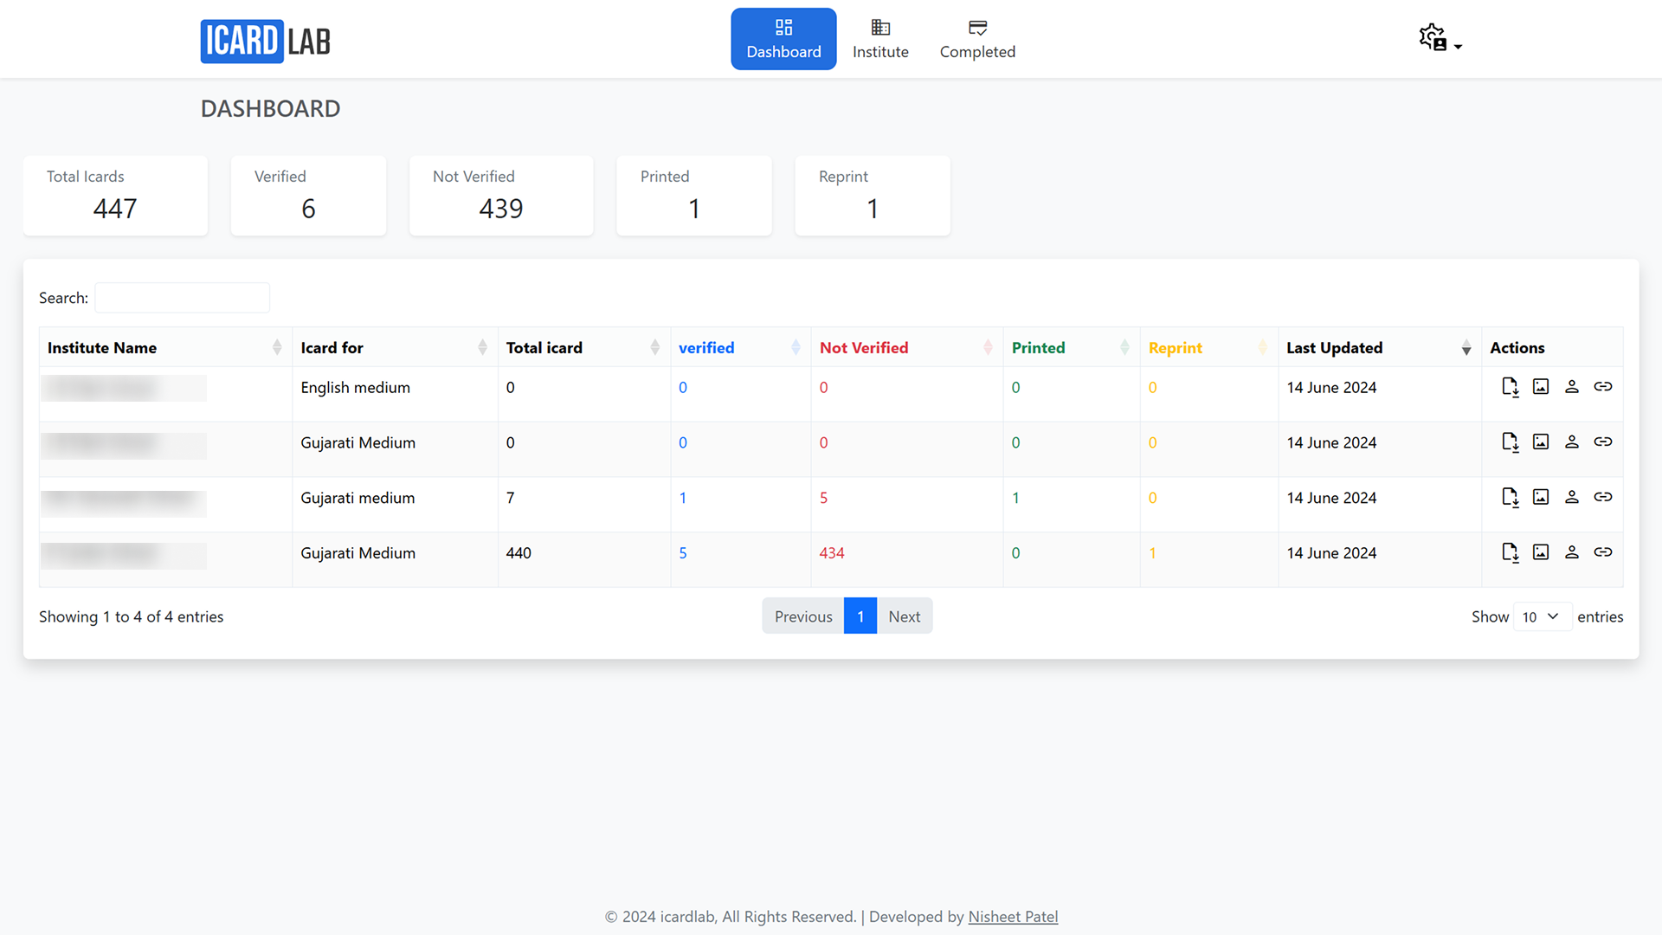Select page 1 in pagination
Image resolution: width=1662 pixels, height=935 pixels.
[860, 616]
